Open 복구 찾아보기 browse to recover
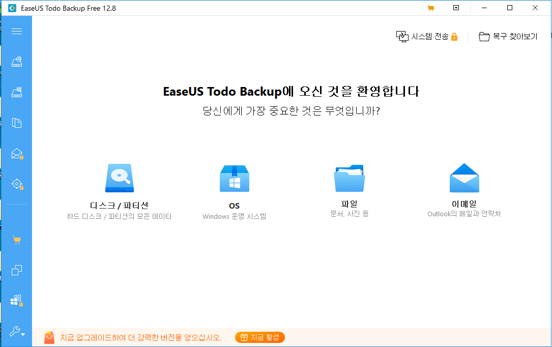 [x=508, y=36]
